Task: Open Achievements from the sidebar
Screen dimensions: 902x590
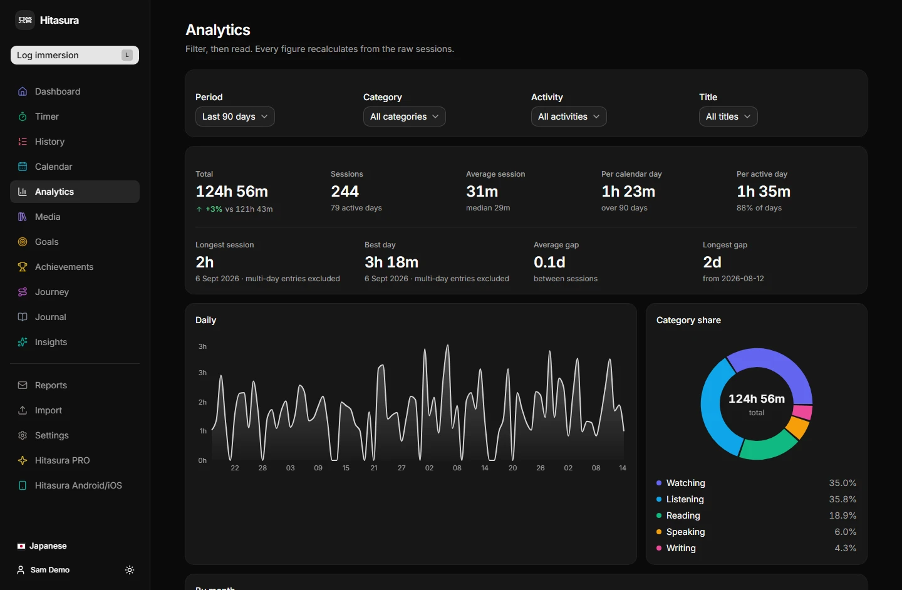Action: click(75, 267)
